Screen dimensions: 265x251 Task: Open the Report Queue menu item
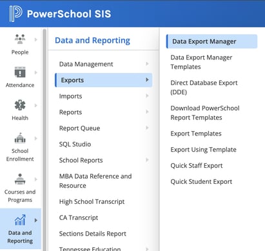(x=79, y=128)
